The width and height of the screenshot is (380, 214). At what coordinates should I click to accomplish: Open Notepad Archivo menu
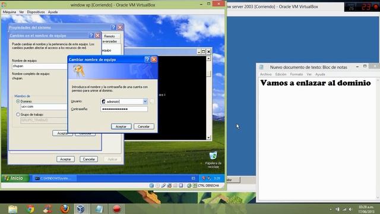pyautogui.click(x=265, y=74)
